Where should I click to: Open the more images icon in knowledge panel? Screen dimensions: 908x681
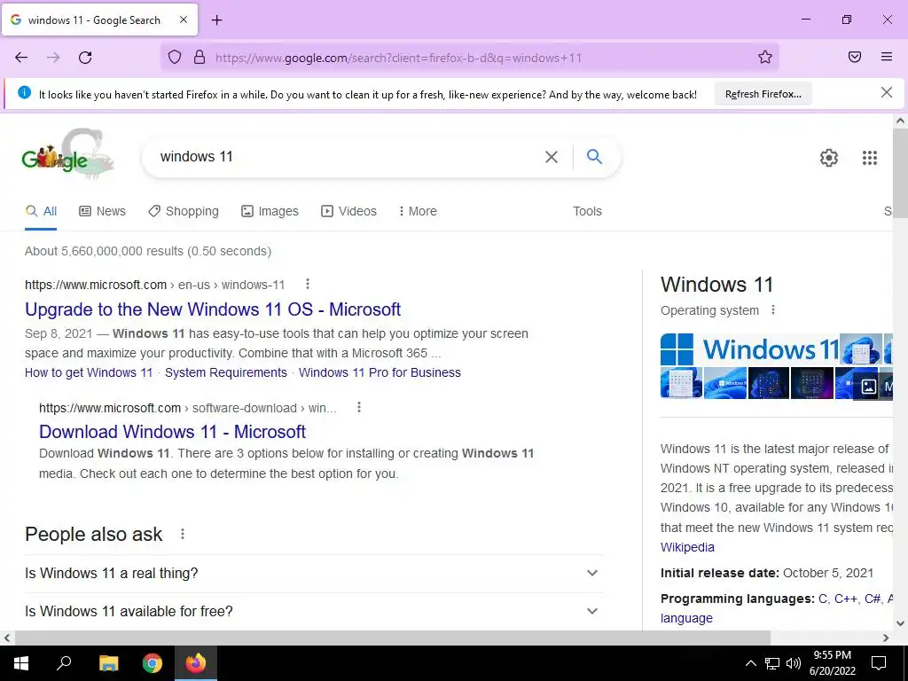(868, 387)
